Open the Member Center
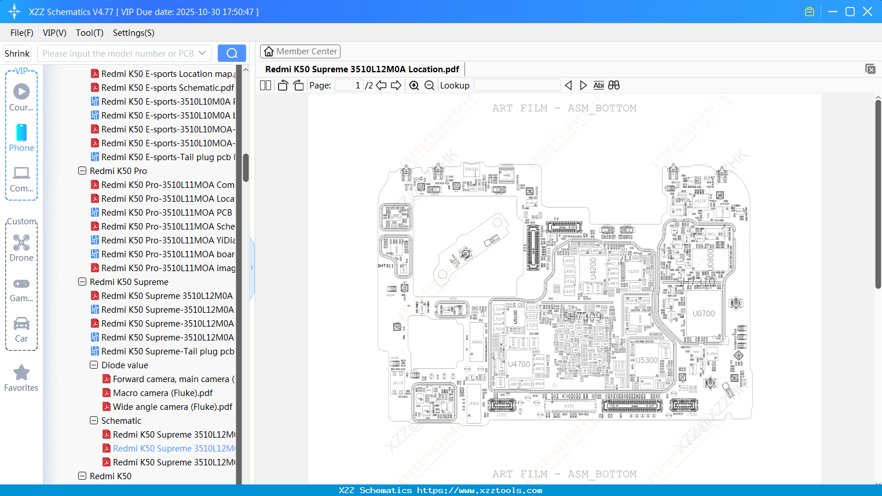The height and width of the screenshot is (496, 882). 300,51
